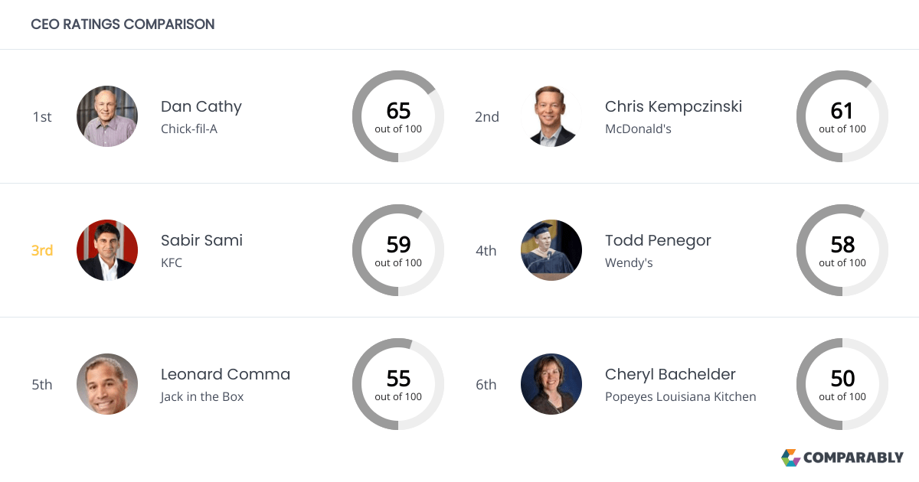Open Dan Cathy's CEO profile name

[x=201, y=106]
